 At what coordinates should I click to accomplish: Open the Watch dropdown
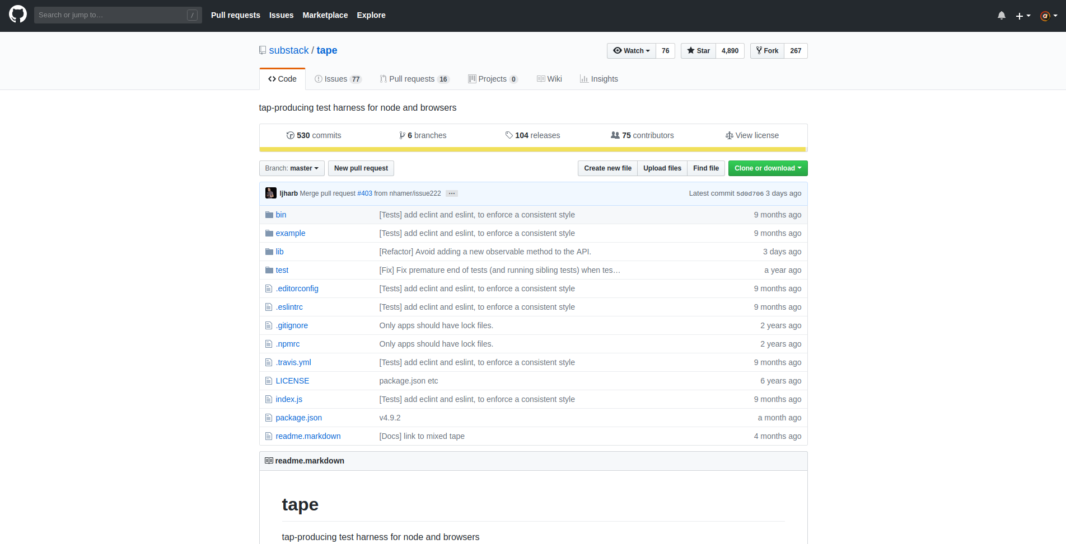632,51
